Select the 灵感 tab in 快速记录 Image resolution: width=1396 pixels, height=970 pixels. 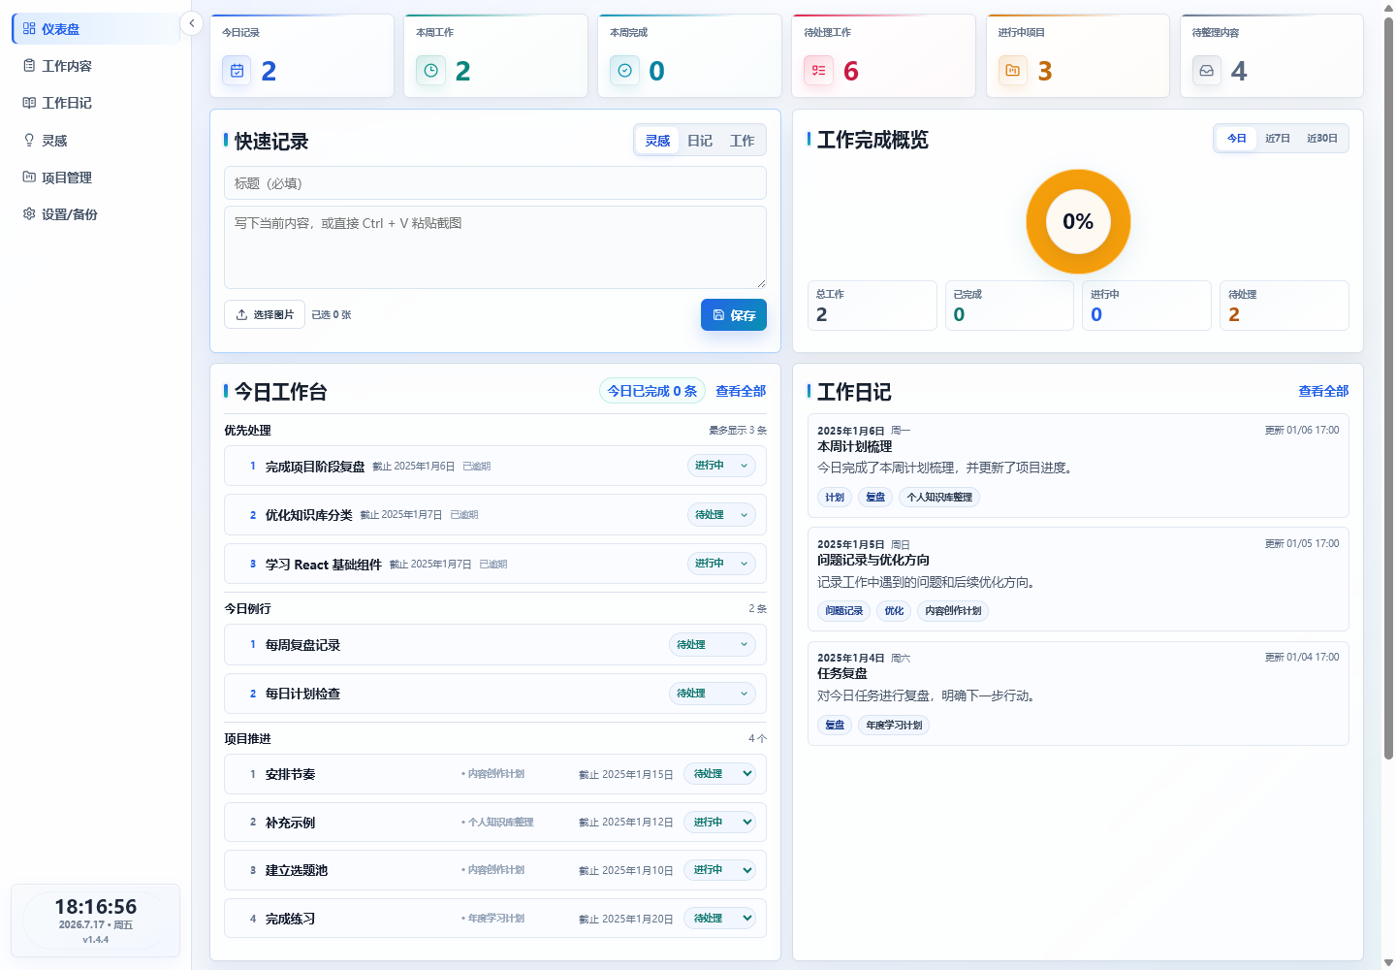coord(657,141)
